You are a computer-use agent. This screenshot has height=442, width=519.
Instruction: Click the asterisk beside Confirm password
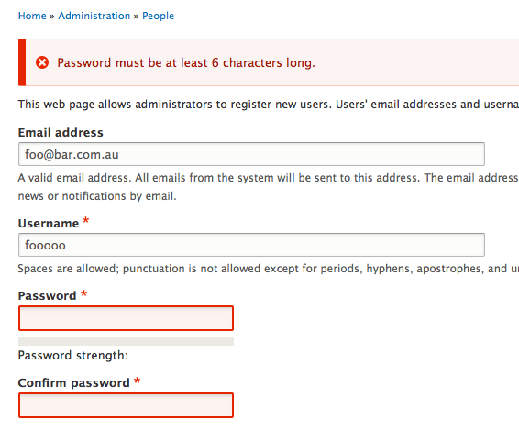(137, 381)
